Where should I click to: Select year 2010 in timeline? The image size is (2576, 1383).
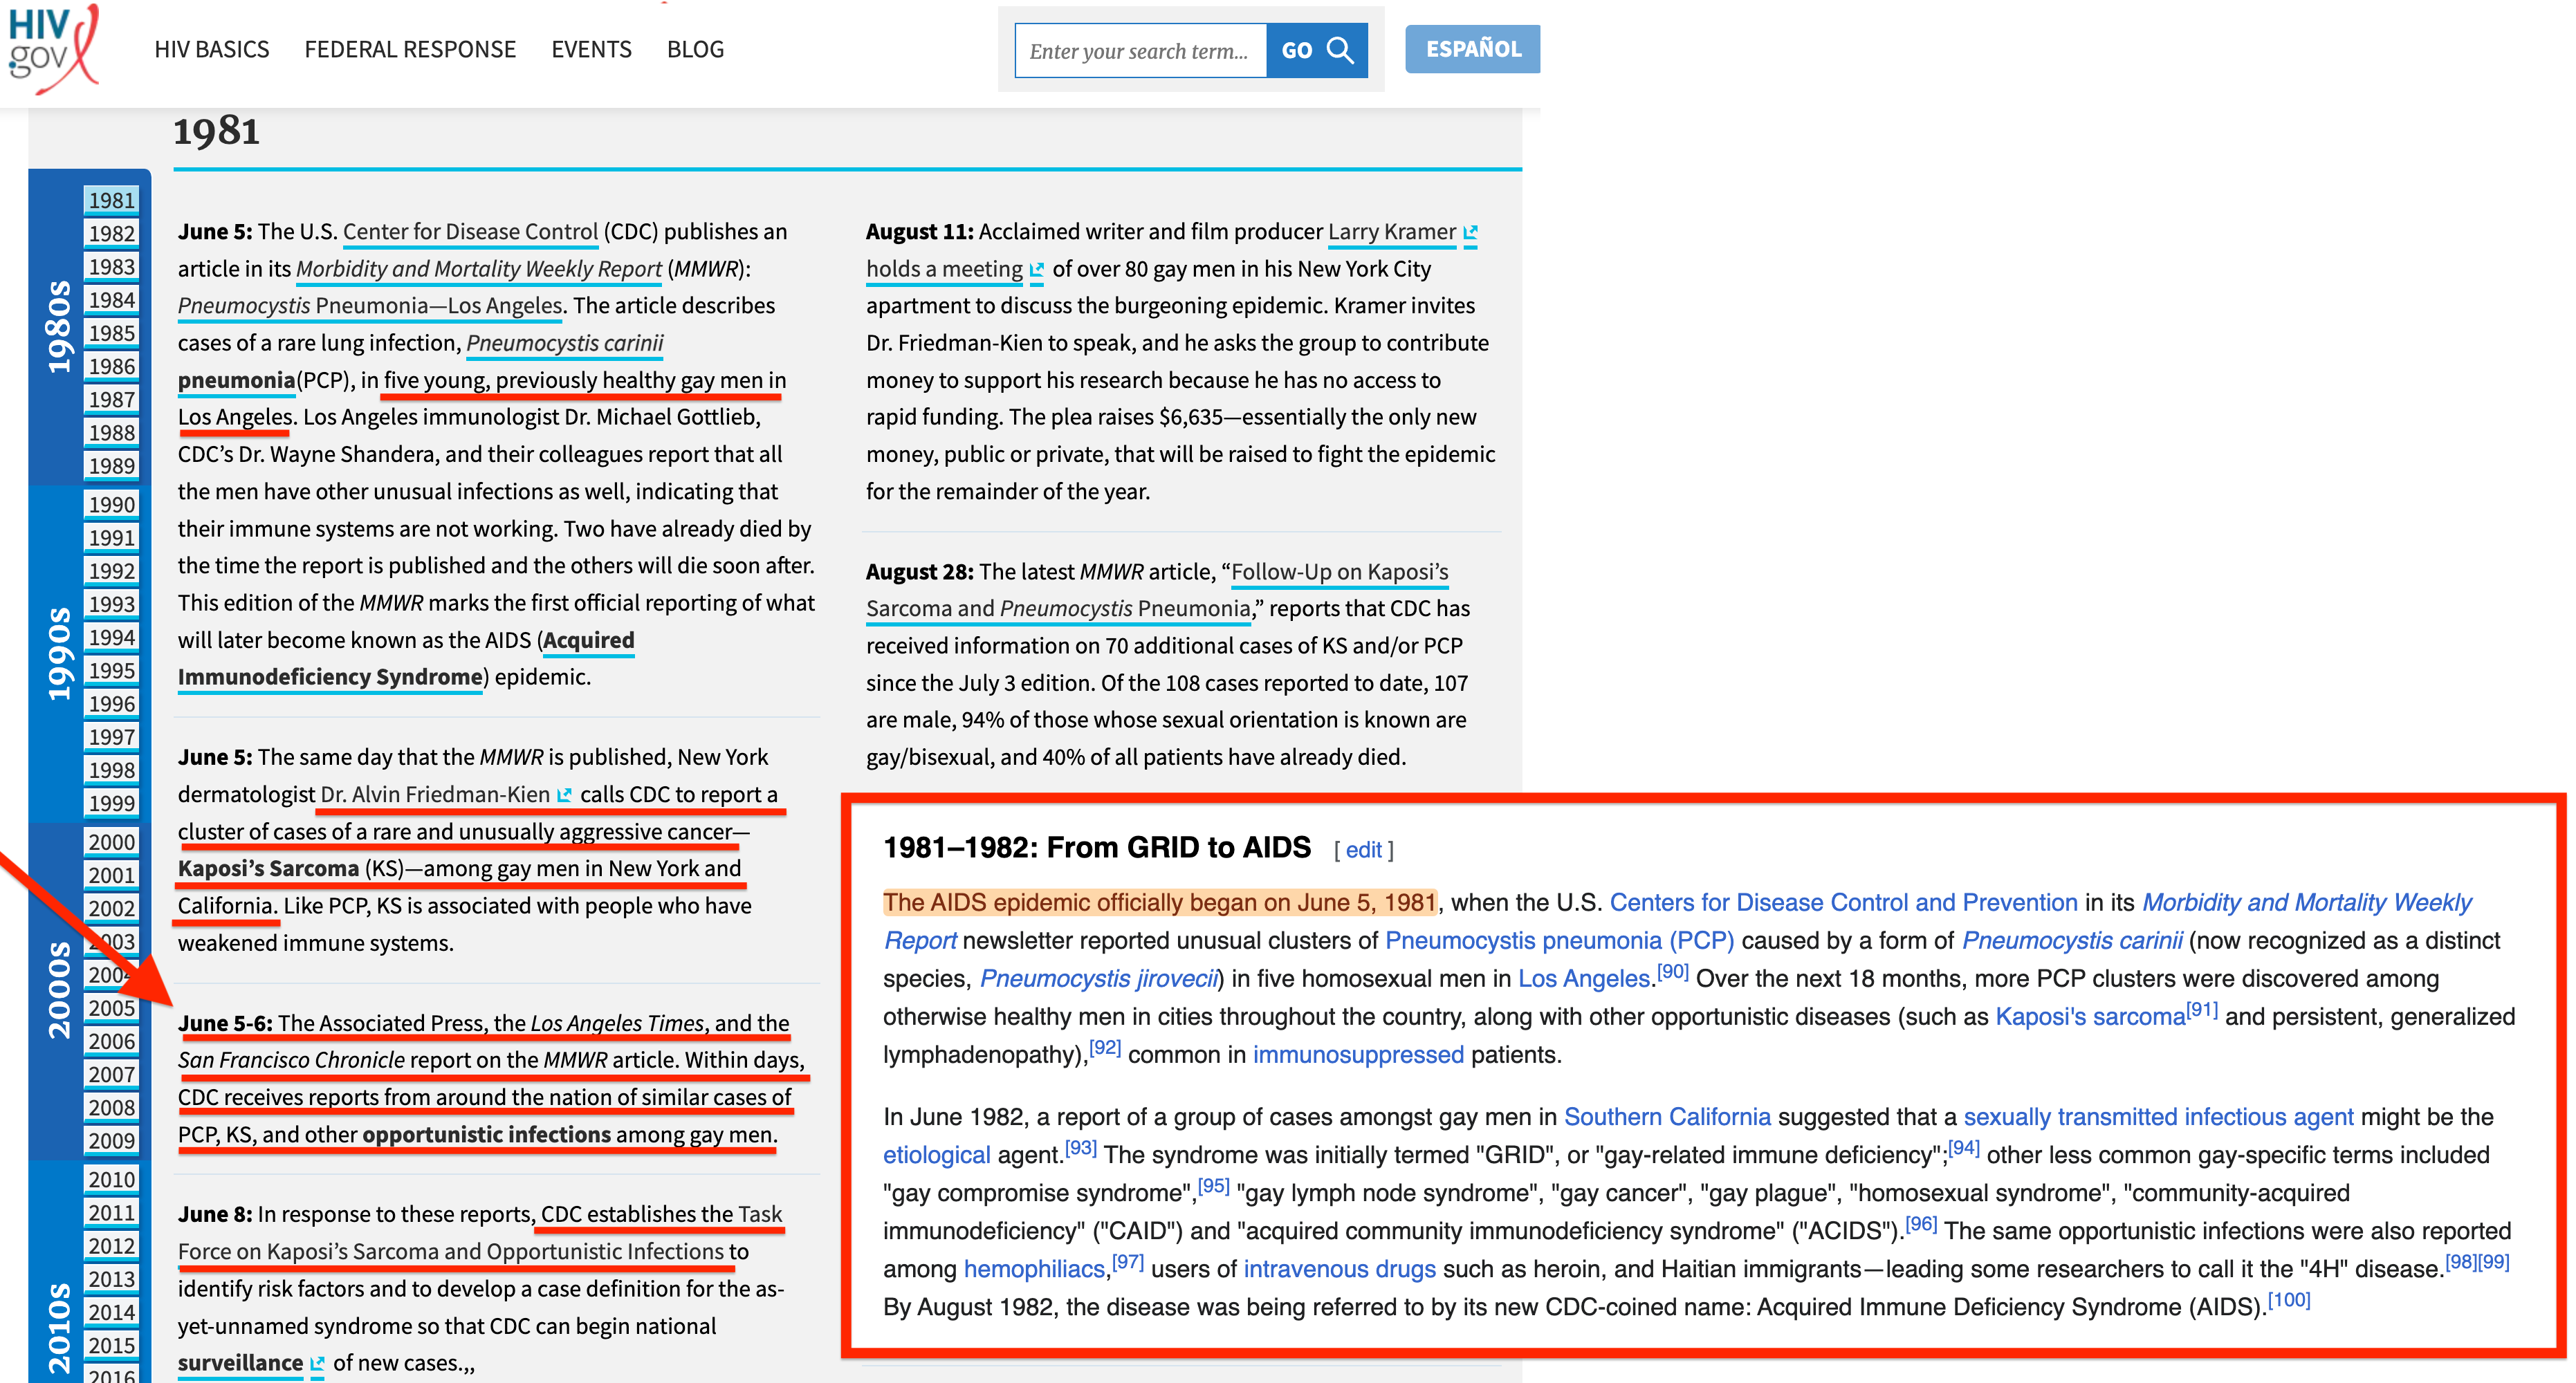(x=111, y=1180)
